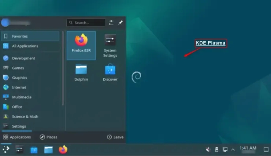Open the Games category

tap(30, 68)
